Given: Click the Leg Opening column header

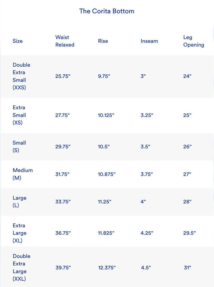Looking at the screenshot, I should [x=194, y=41].
